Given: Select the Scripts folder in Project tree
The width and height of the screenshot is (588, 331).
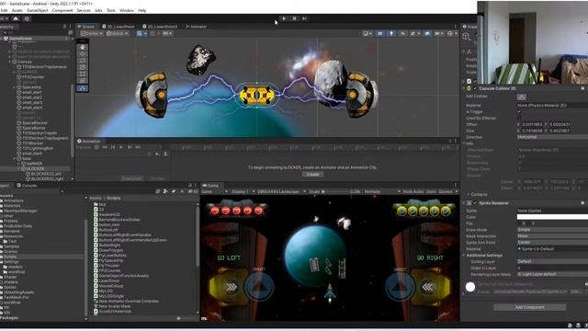Looking at the screenshot, I should click(x=10, y=257).
